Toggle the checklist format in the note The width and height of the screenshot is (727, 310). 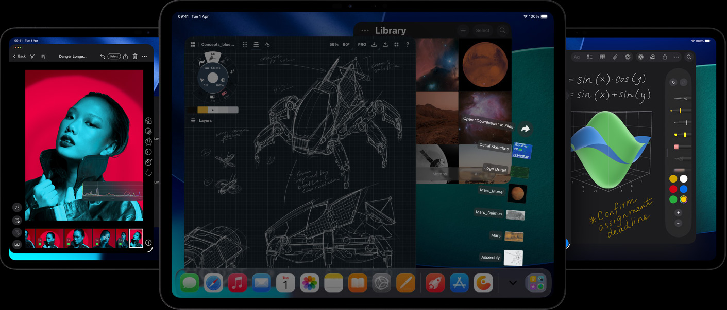pos(589,57)
